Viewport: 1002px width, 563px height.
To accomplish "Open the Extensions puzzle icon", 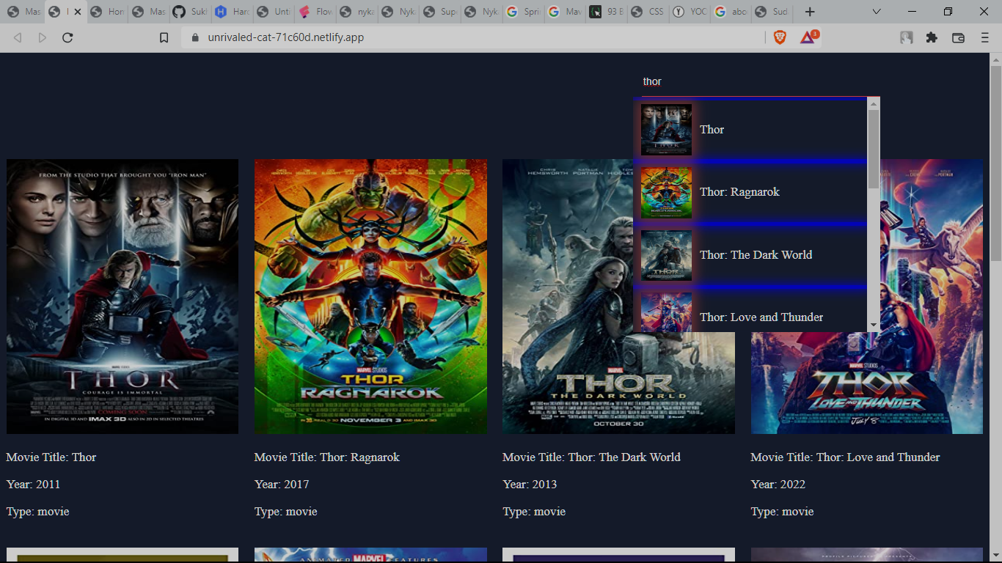I will point(932,37).
